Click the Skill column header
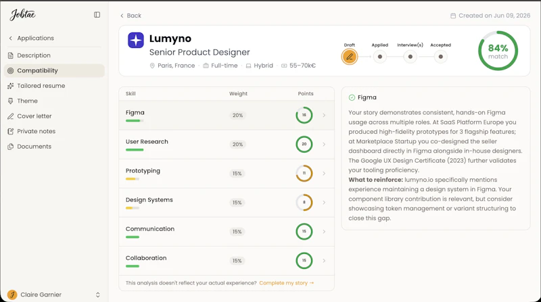 pos(131,93)
